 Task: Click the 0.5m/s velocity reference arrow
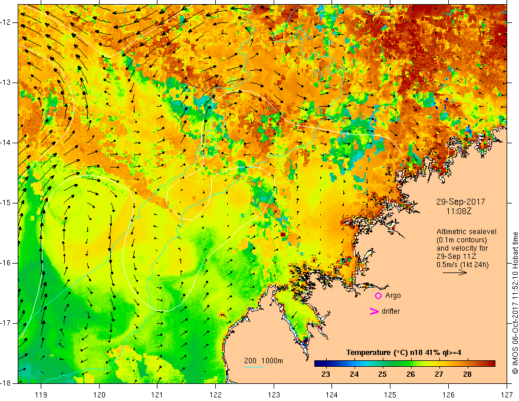[455, 272]
